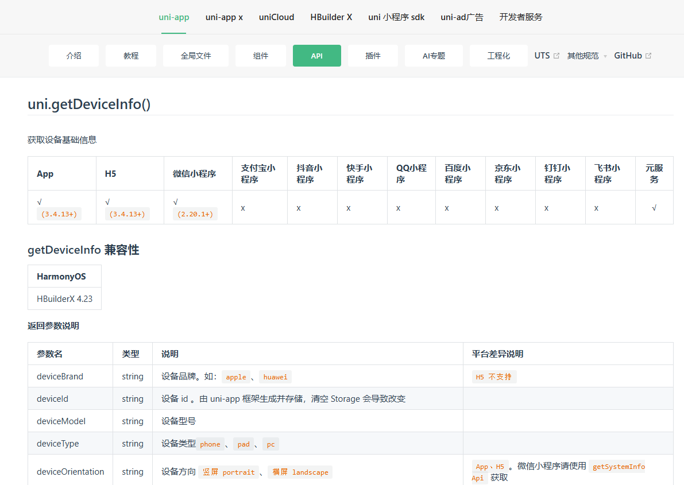Click the H5 不支持 tag
Viewport: 684px width, 485px height.
click(x=494, y=377)
